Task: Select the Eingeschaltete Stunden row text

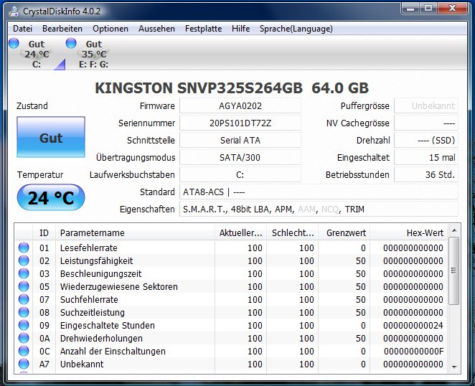Action: coord(108,326)
